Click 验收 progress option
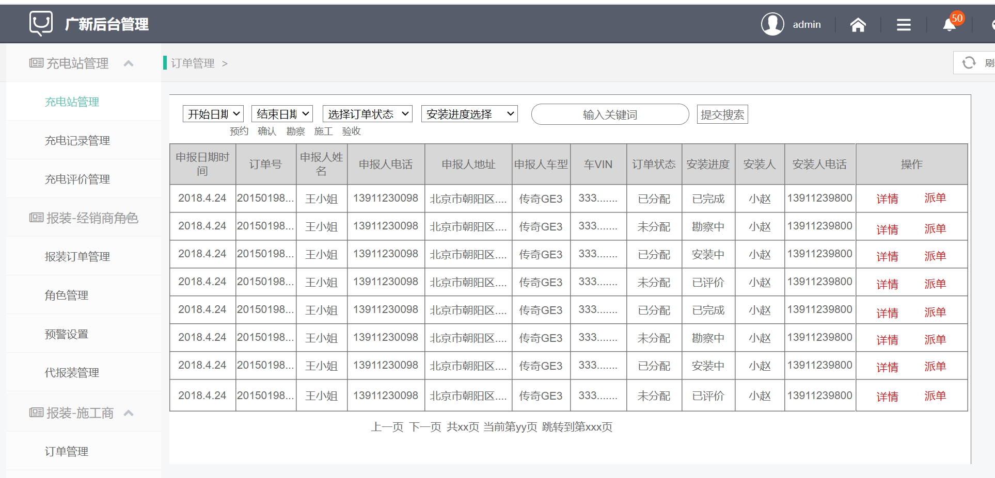995x478 pixels. point(352,131)
